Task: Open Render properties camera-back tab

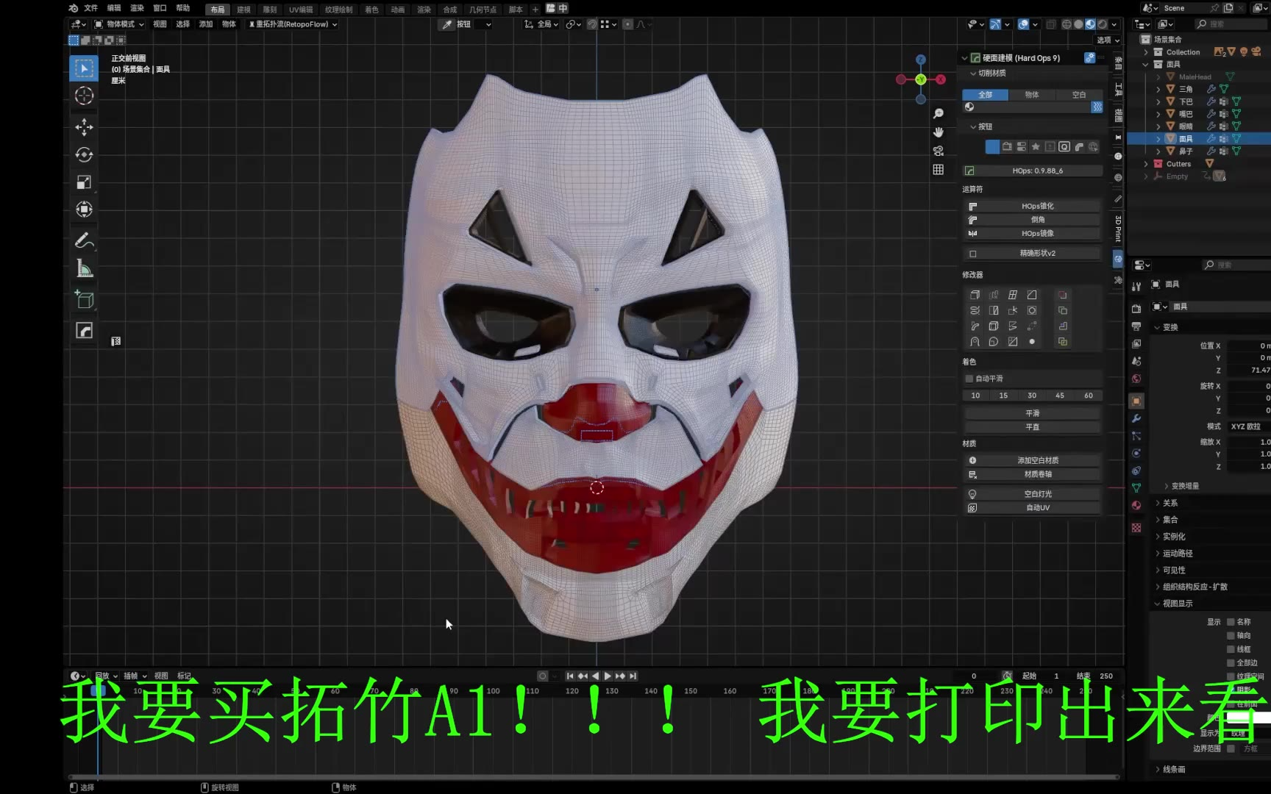Action: [1136, 309]
